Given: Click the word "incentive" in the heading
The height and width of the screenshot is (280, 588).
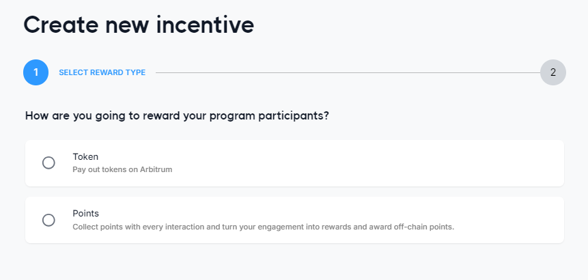Looking at the screenshot, I should (207, 25).
